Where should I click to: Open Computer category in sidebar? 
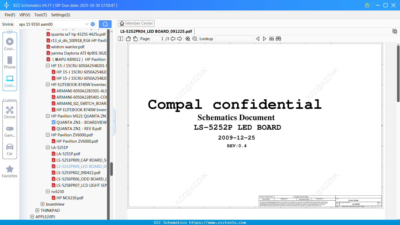click(10, 81)
